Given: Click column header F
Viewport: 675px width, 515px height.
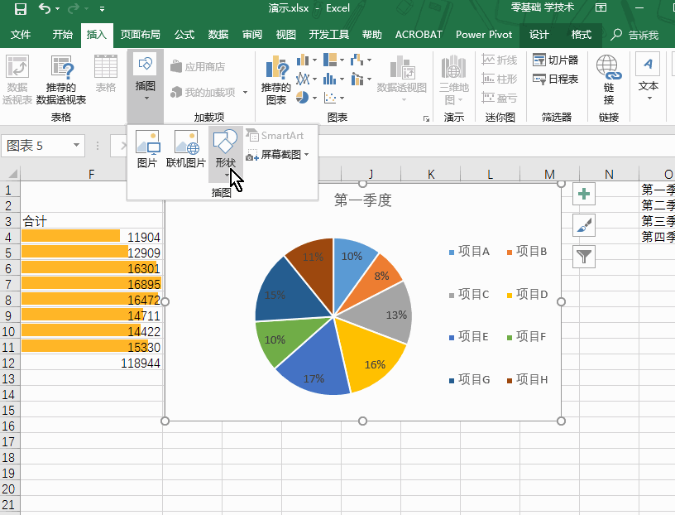Looking at the screenshot, I should pos(91,174).
